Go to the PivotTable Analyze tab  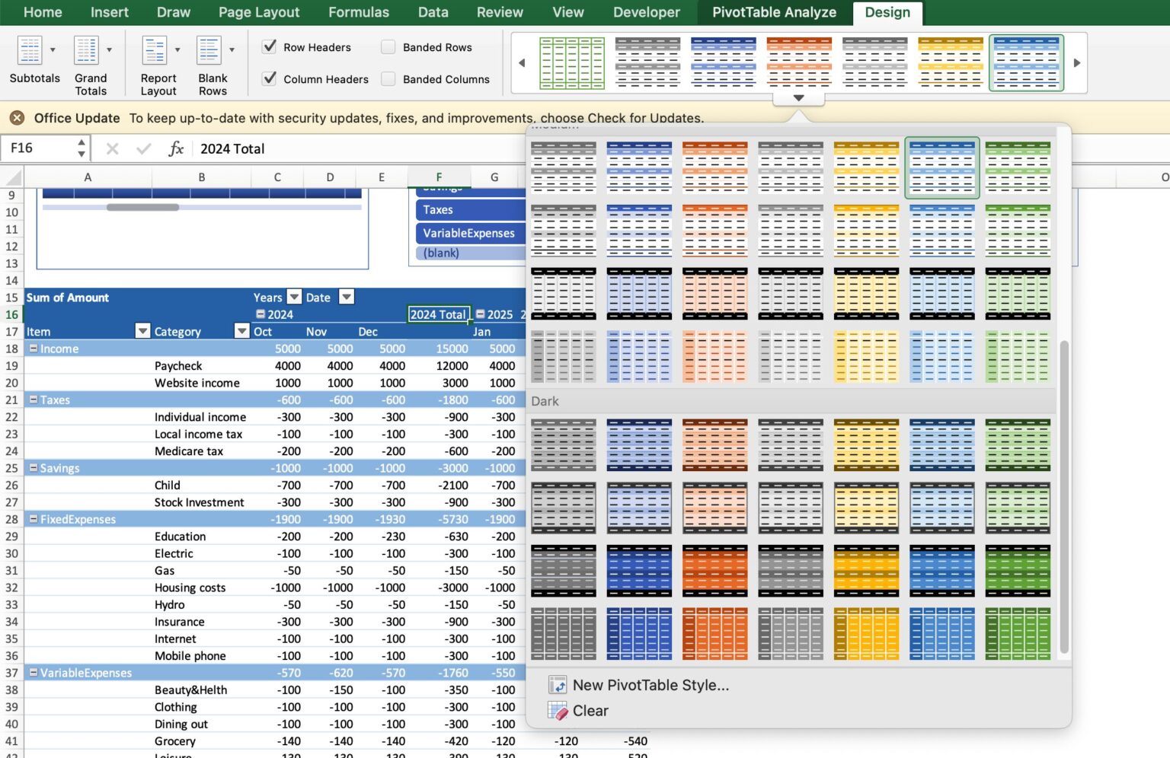coord(774,12)
